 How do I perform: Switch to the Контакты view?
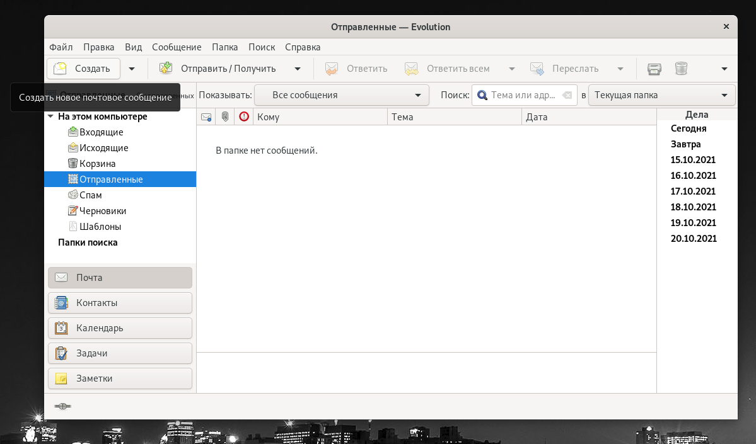(x=120, y=303)
